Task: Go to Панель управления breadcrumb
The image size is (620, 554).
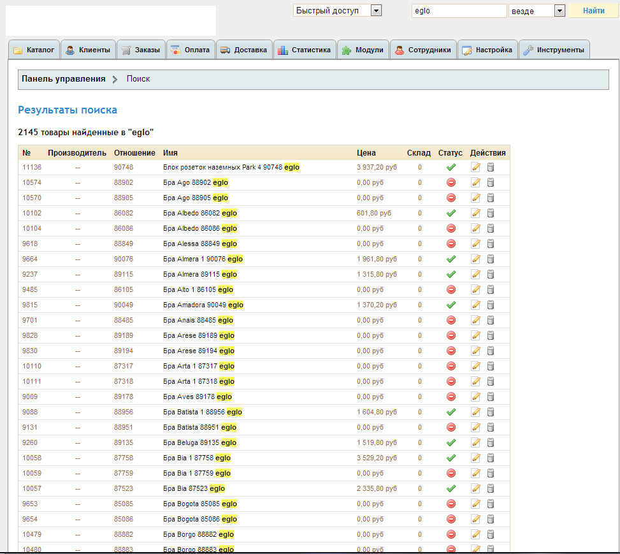Action: pyautogui.click(x=63, y=79)
